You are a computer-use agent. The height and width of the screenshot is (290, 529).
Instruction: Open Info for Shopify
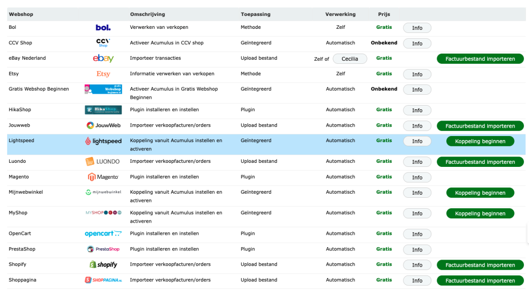pyautogui.click(x=417, y=265)
